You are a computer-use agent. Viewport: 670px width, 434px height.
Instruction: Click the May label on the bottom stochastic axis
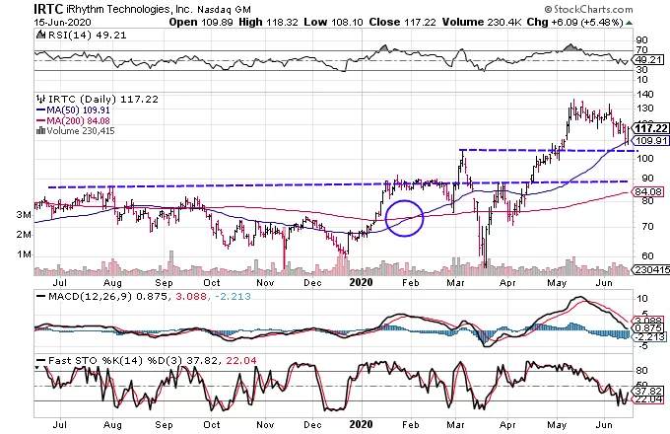tap(557, 424)
